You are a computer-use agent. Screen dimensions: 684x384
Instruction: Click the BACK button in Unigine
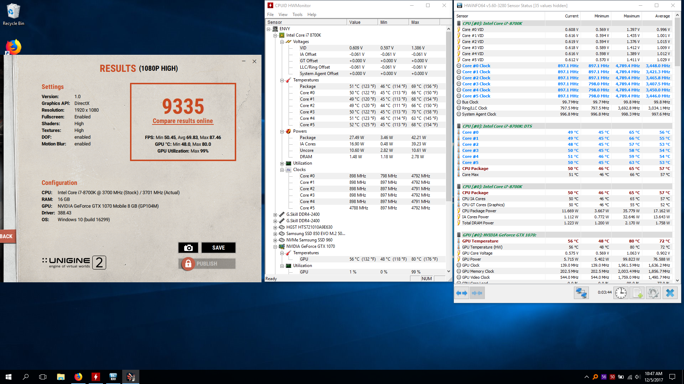coord(7,236)
